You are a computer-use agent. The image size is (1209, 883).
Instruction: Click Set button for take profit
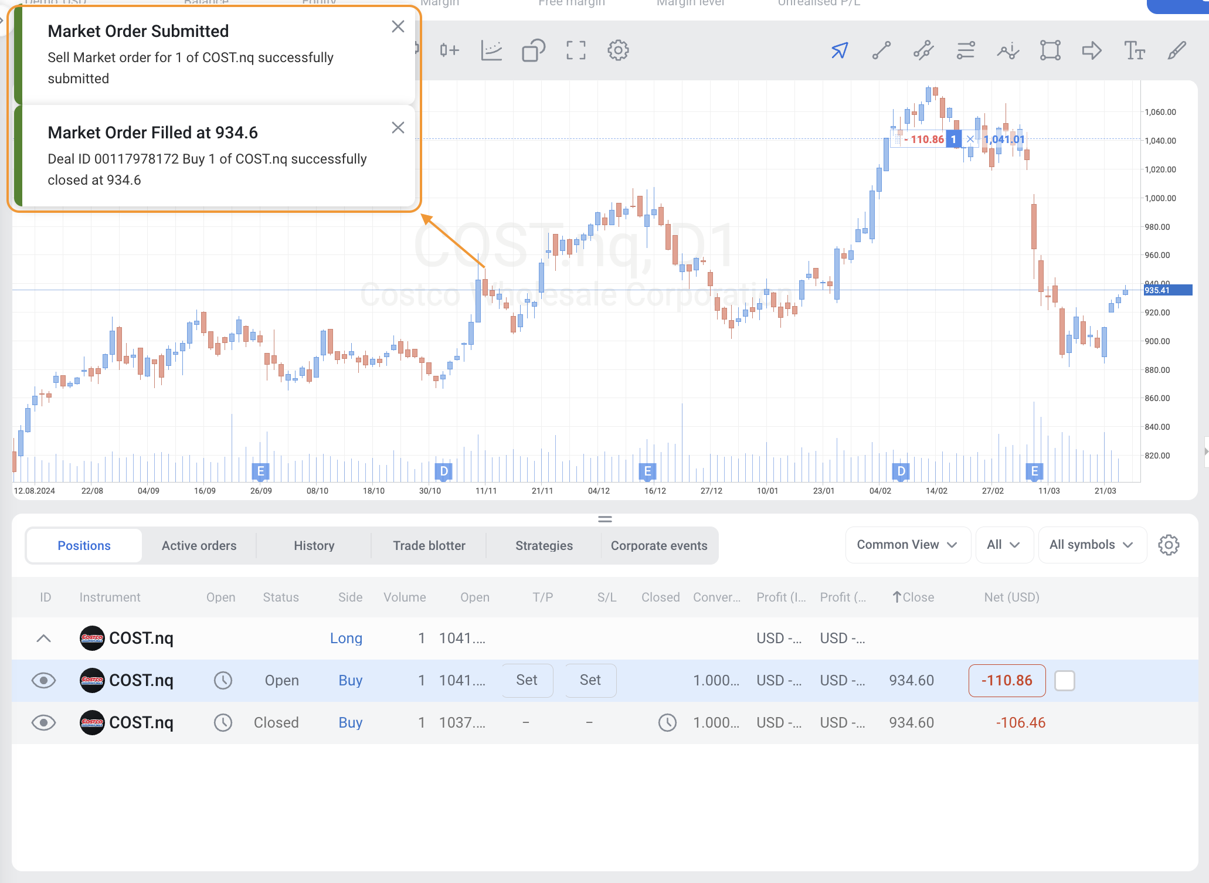pos(527,680)
